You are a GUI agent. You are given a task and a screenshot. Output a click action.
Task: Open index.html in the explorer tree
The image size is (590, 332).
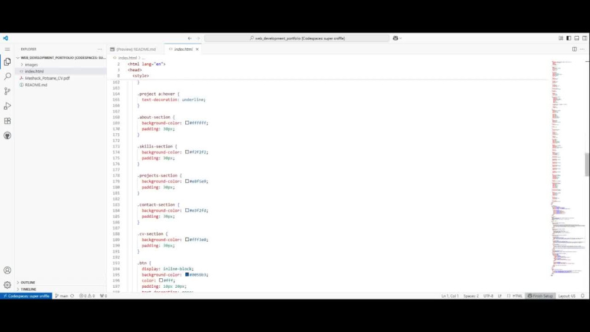[34, 71]
